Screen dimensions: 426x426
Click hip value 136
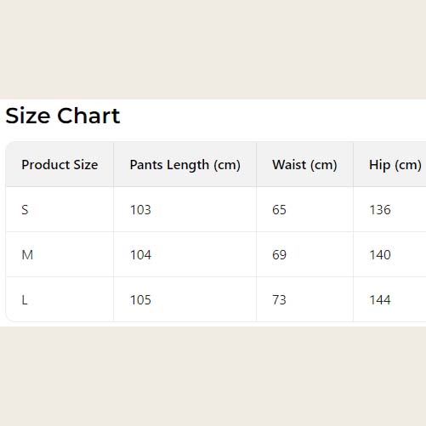click(380, 210)
